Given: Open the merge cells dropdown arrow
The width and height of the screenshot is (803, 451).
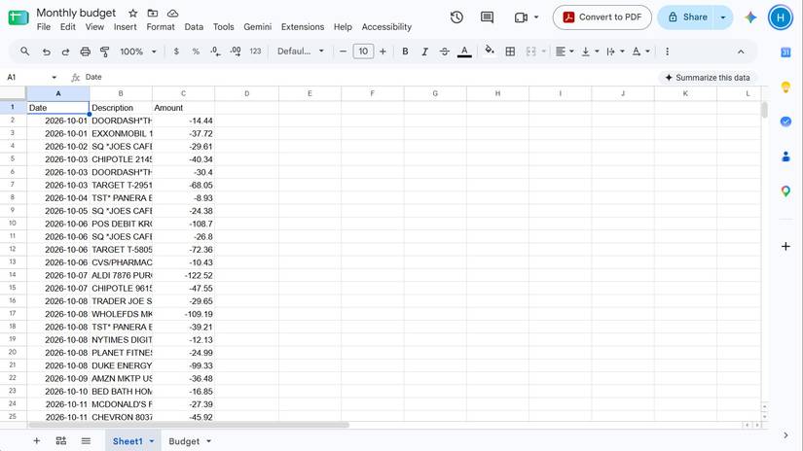Looking at the screenshot, I should [543, 52].
